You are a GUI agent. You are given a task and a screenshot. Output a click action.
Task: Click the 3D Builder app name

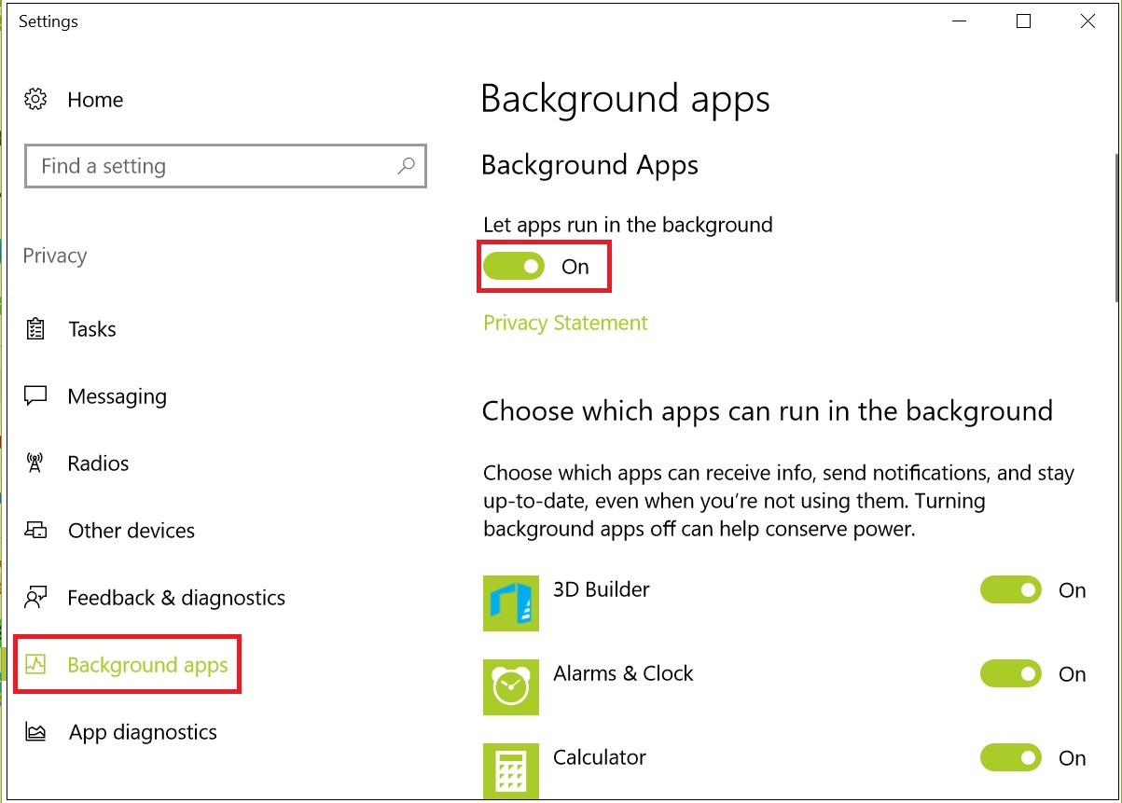click(602, 589)
